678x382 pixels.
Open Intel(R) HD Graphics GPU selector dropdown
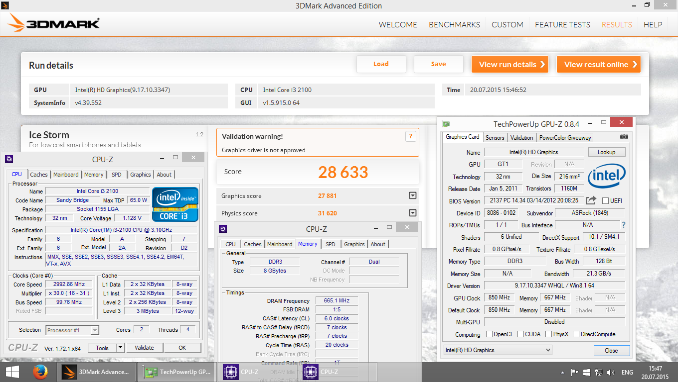coord(498,350)
